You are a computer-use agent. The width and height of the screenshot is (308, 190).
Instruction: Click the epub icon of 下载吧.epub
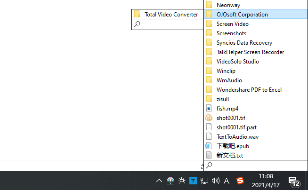209,146
